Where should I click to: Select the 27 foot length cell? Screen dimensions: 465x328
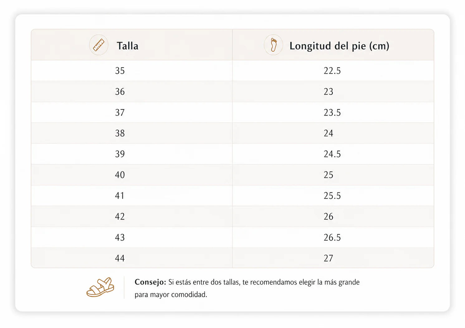[328, 258]
